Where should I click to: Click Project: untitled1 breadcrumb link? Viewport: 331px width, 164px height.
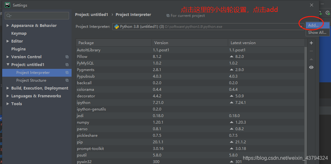coord(91,15)
